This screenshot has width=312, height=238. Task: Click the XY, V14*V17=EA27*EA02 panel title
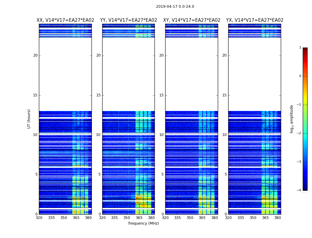click(192, 20)
